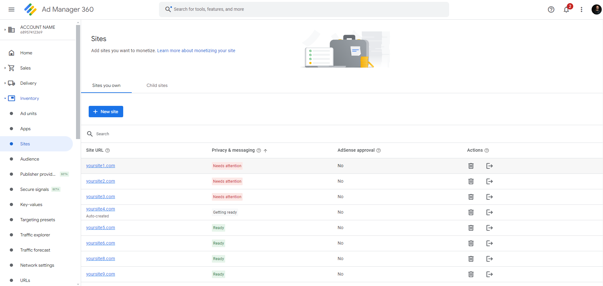
Task: Click the transfer icon for yoursite5.com
Action: (x=489, y=228)
